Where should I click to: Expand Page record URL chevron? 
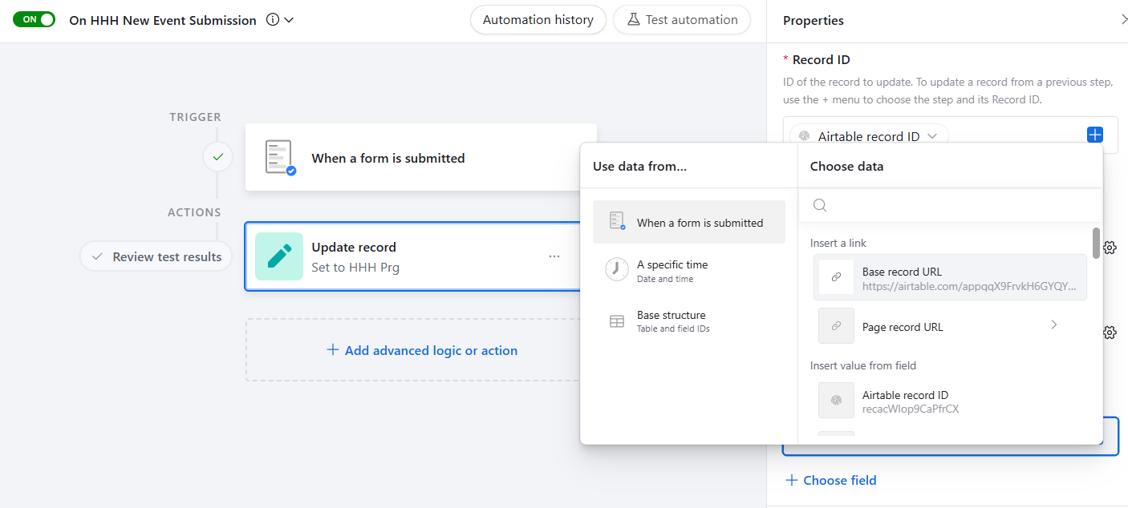[1054, 325]
